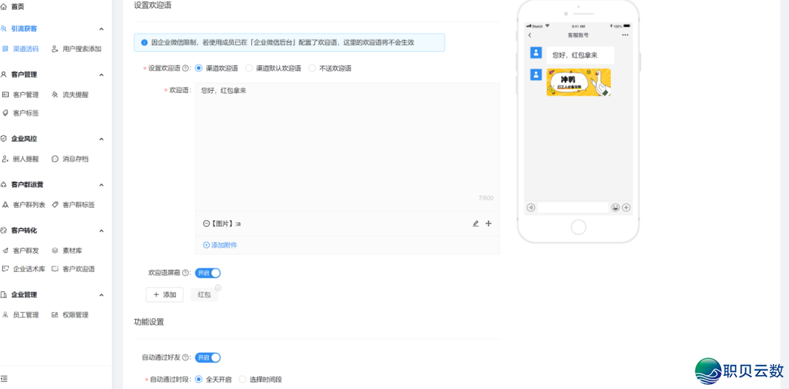Click the emoji icon in phone preview
The width and height of the screenshot is (789, 389).
coord(615,207)
